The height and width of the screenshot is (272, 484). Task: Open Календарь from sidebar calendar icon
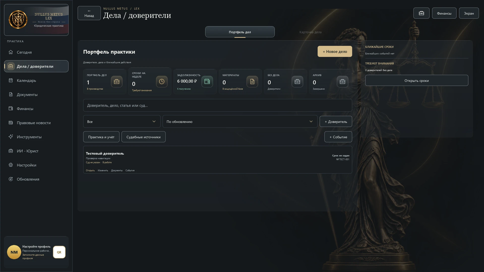(x=11, y=80)
